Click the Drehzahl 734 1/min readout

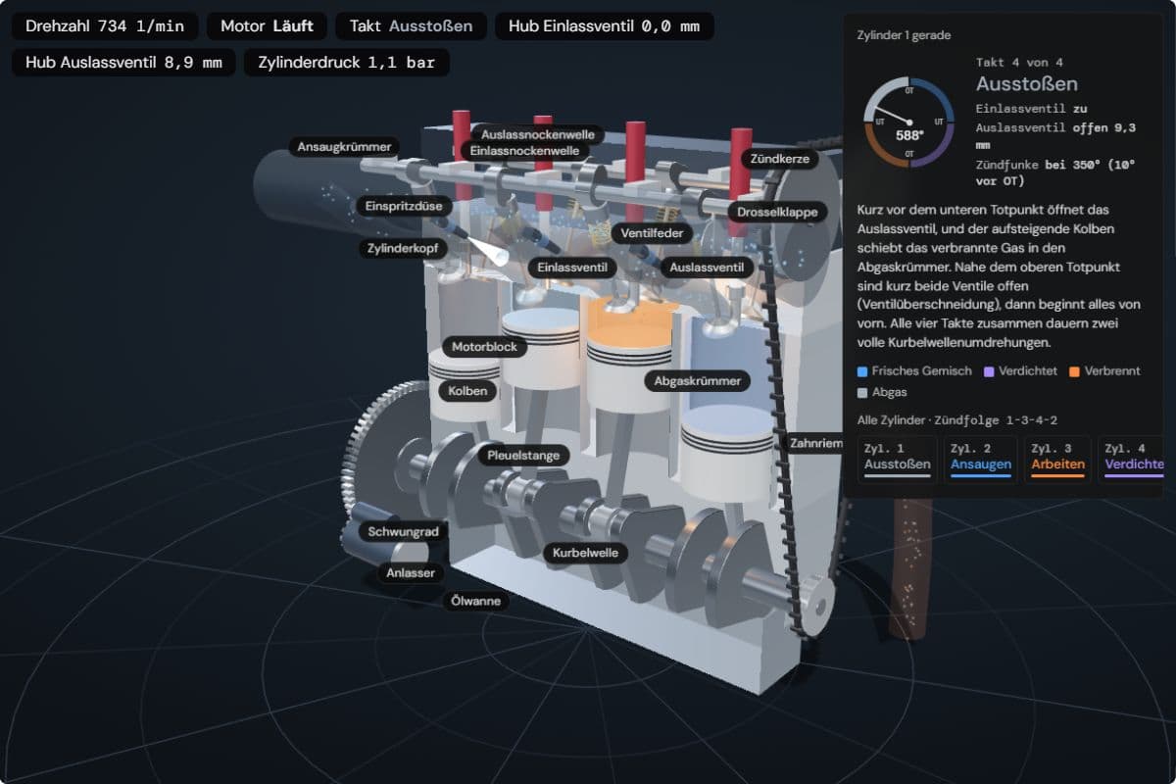(105, 26)
